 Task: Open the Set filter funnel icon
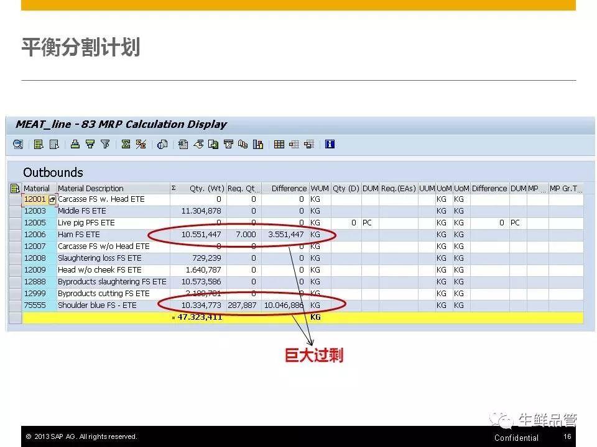90,144
